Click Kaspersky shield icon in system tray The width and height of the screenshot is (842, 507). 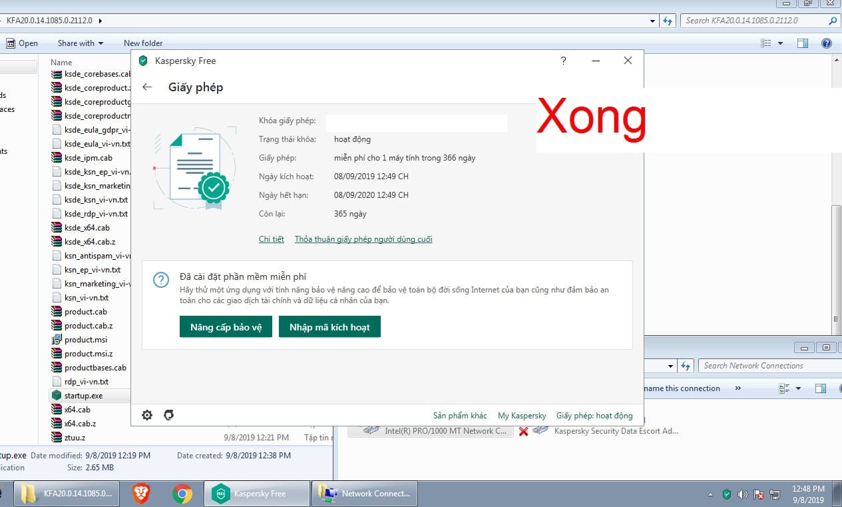click(x=727, y=494)
